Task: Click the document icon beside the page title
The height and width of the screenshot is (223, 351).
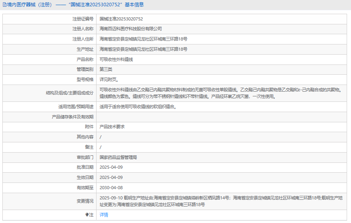Action: tap(4, 5)
